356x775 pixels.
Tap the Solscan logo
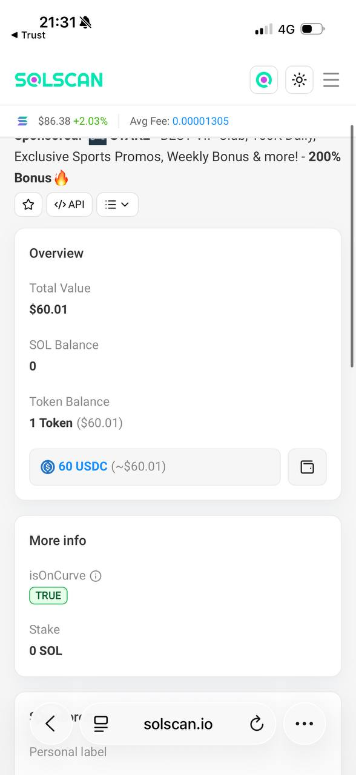[59, 80]
